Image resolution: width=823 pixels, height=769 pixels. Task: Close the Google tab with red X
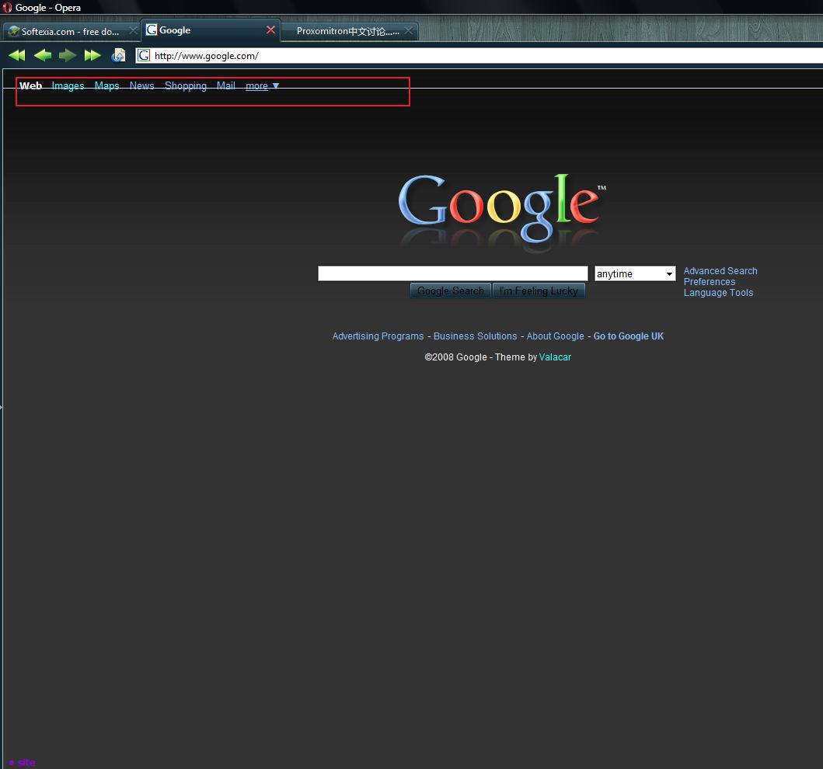(270, 30)
